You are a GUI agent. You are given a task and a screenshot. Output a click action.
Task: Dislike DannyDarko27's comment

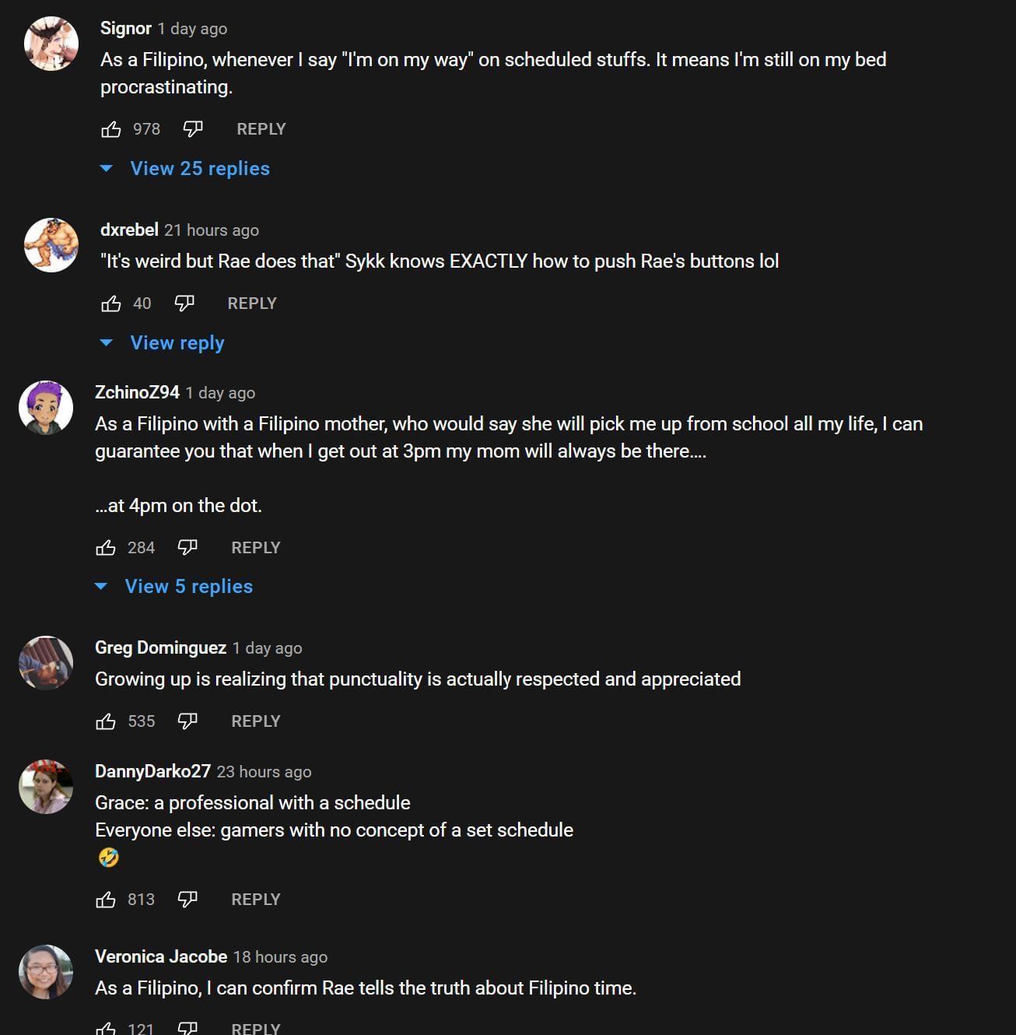coord(187,900)
